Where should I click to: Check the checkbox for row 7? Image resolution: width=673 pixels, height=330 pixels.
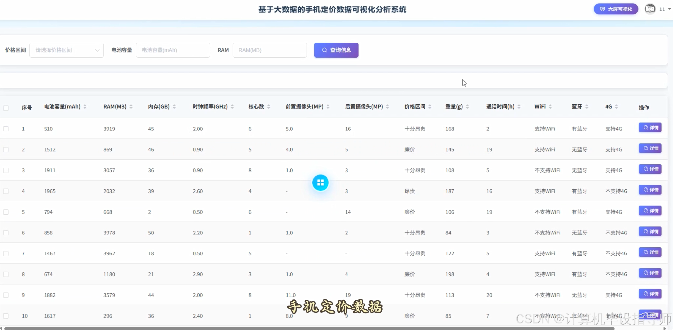pos(6,253)
